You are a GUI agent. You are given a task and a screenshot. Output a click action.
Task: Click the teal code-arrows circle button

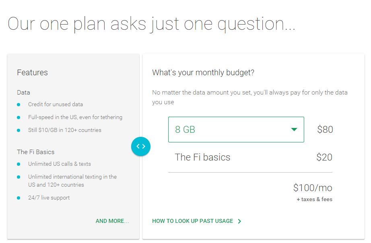point(140,146)
